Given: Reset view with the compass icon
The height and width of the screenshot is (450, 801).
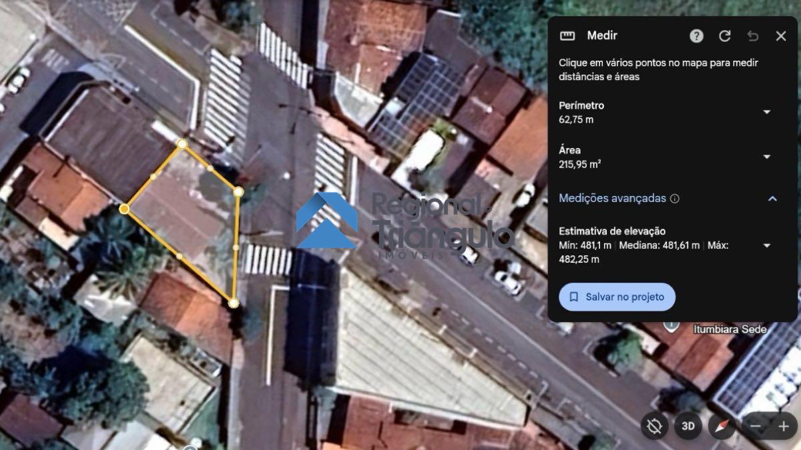Looking at the screenshot, I should 722,426.
